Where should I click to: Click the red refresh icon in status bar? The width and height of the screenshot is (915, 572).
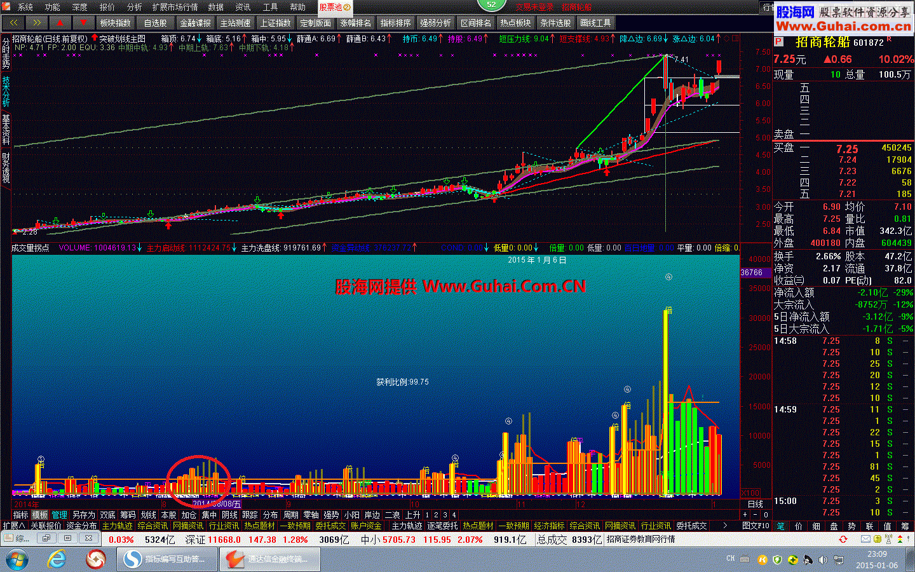[x=843, y=539]
